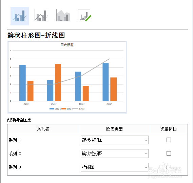Enable secondary axis for 系列 1
The height and width of the screenshot is (183, 193).
coord(169,140)
